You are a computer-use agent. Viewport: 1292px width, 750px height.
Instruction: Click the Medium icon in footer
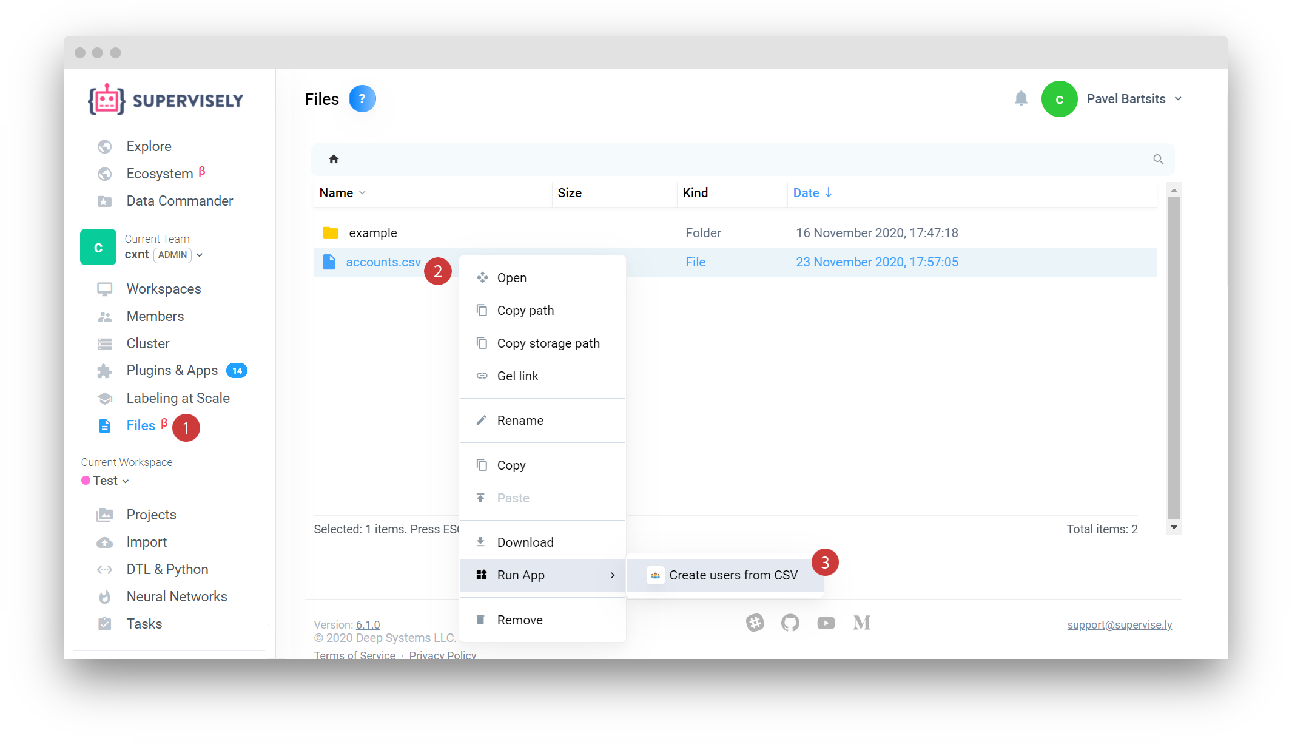click(861, 623)
